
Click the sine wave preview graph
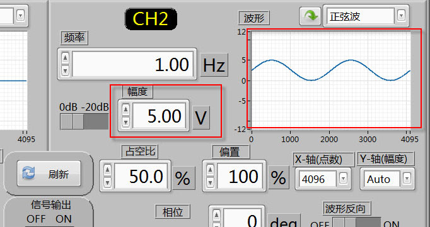(x=331, y=80)
